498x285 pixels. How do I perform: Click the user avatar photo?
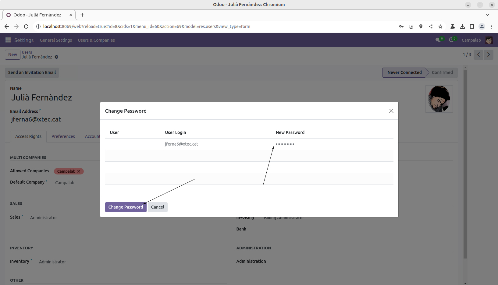pyautogui.click(x=439, y=99)
